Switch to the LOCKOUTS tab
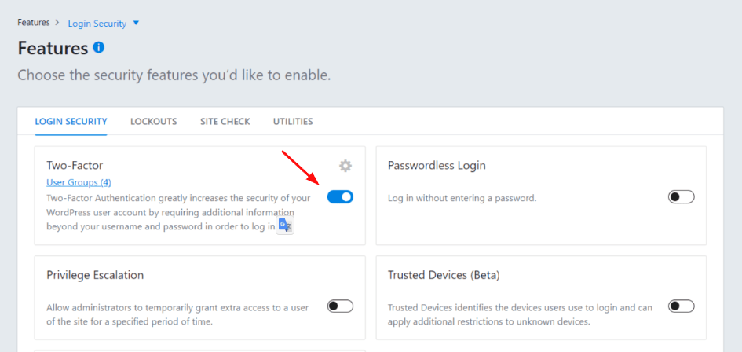 154,122
